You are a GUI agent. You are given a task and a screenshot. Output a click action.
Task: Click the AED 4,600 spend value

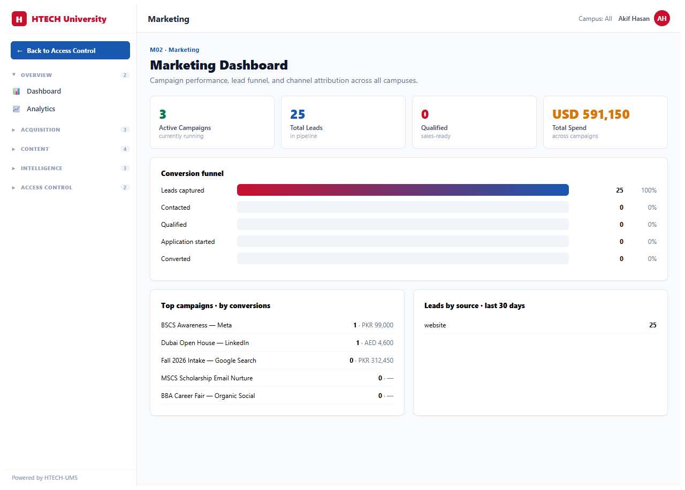(379, 343)
